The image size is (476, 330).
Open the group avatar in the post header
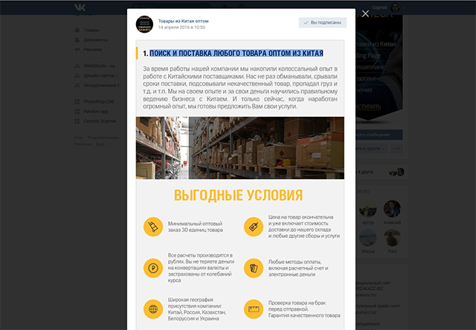pyautogui.click(x=144, y=25)
